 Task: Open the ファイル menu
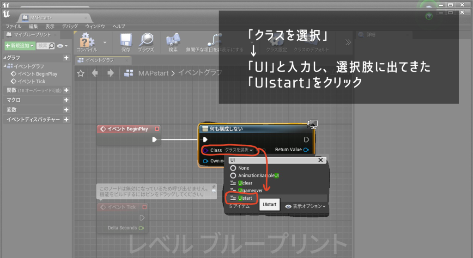tap(13, 26)
